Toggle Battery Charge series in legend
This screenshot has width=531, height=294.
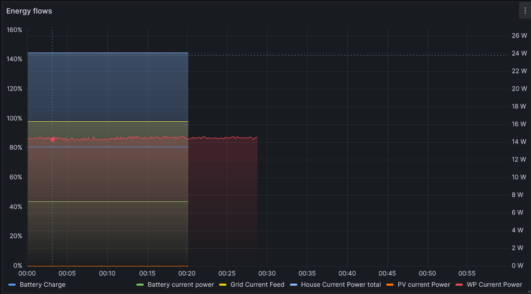point(42,285)
